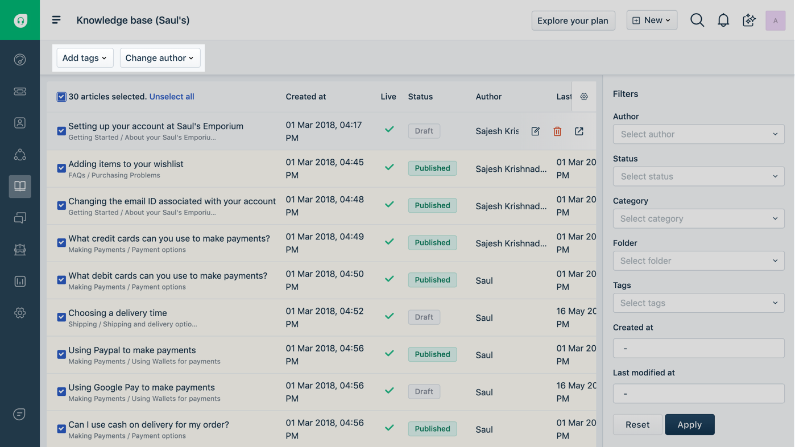Open the Change author dropdown
Image resolution: width=795 pixels, height=447 pixels.
pos(160,58)
